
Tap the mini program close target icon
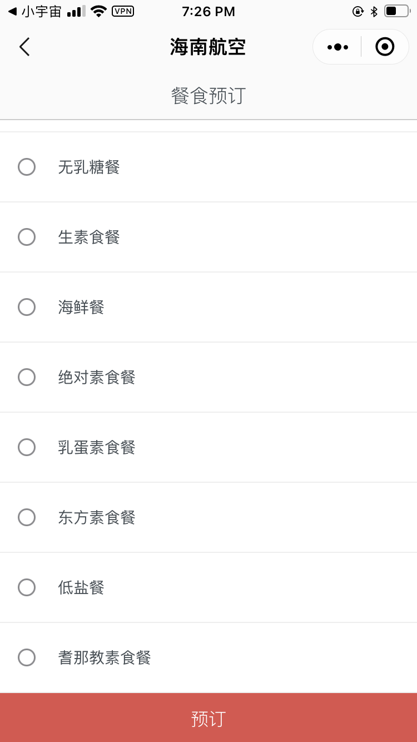click(x=385, y=47)
